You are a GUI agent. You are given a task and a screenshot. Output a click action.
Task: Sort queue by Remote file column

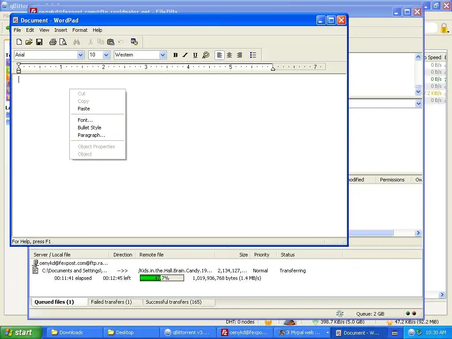pyautogui.click(x=175, y=255)
